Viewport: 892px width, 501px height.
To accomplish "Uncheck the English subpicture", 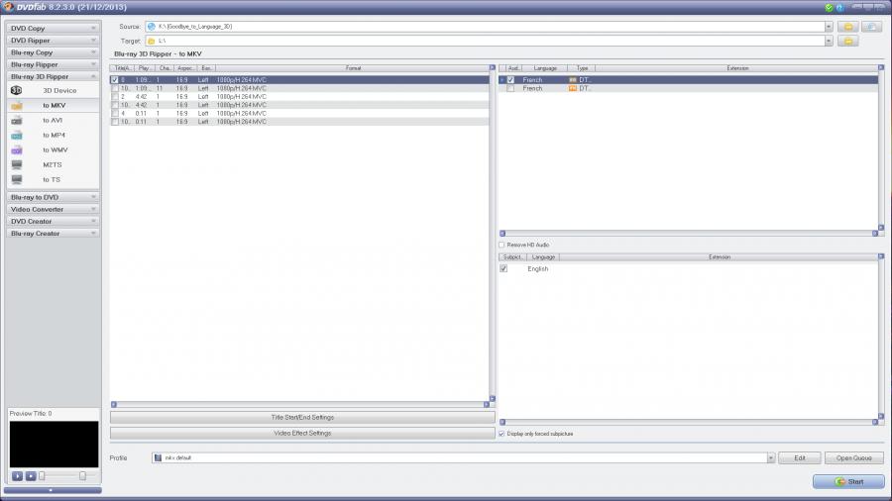I will pos(503,268).
